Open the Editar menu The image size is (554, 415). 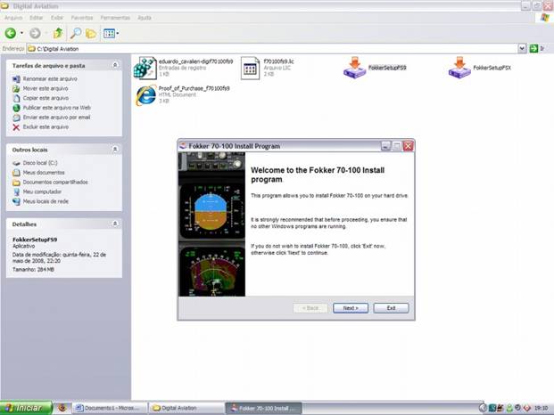pyautogui.click(x=36, y=18)
